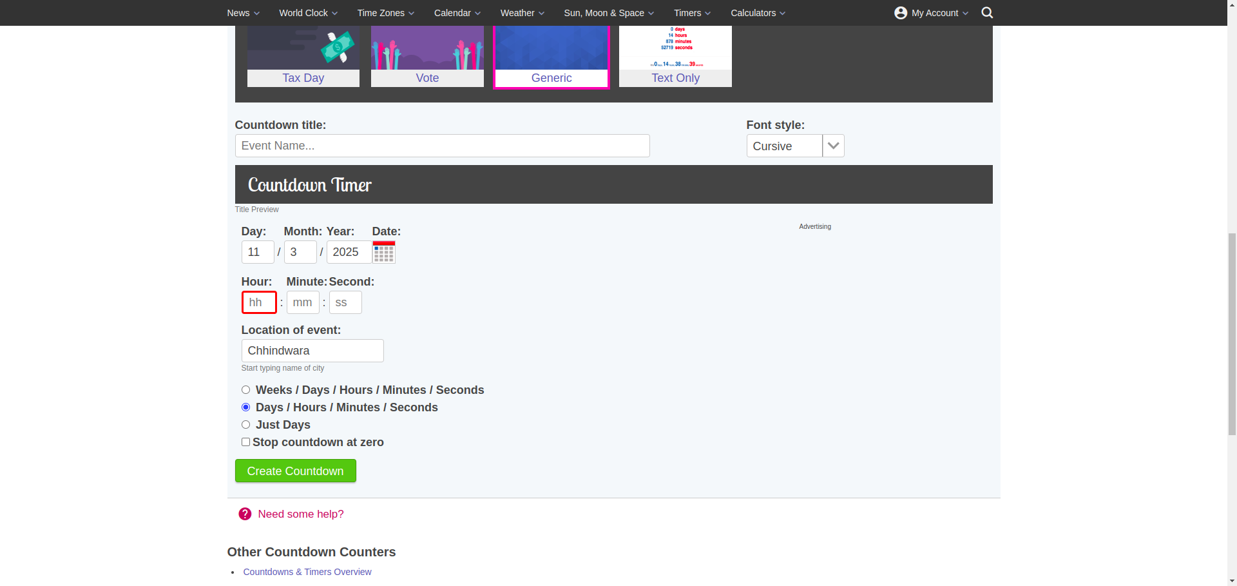Select the Generic blue theme
The height and width of the screenshot is (586, 1237).
click(x=551, y=56)
